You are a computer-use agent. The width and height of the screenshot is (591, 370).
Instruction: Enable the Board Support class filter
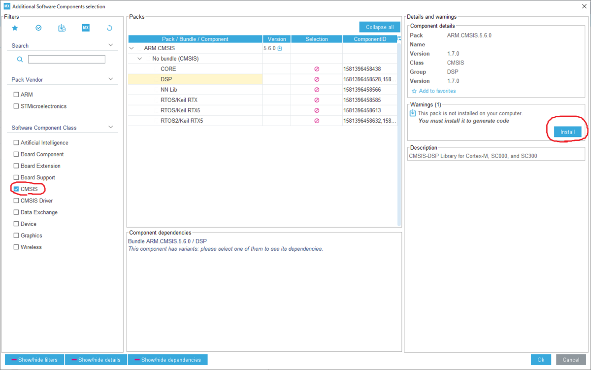click(x=16, y=177)
